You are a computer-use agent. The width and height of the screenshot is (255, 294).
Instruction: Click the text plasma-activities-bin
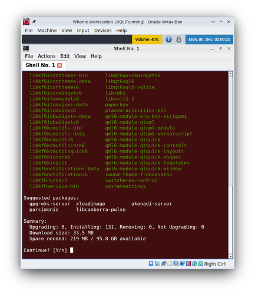pyautogui.click(x=135, y=110)
